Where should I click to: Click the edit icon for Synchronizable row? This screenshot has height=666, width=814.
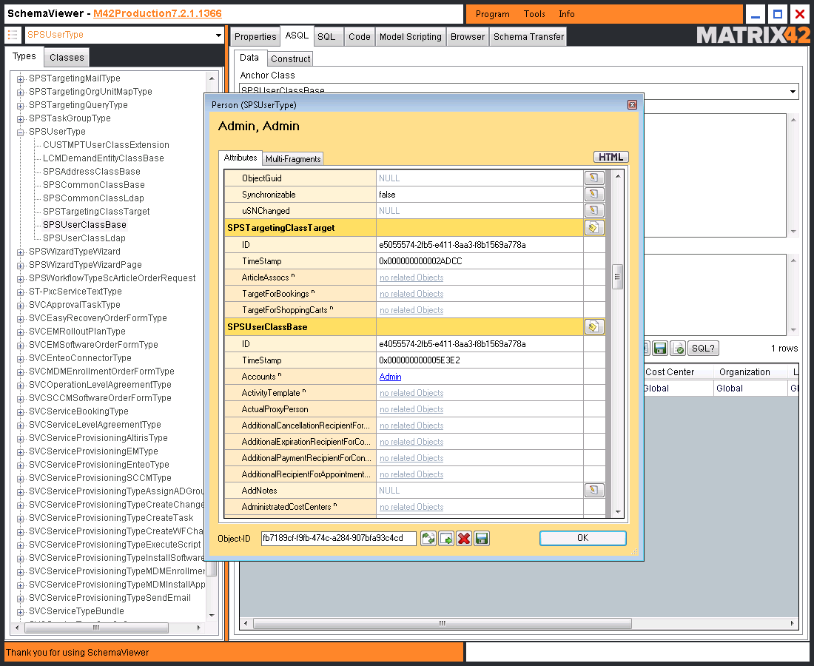(594, 194)
